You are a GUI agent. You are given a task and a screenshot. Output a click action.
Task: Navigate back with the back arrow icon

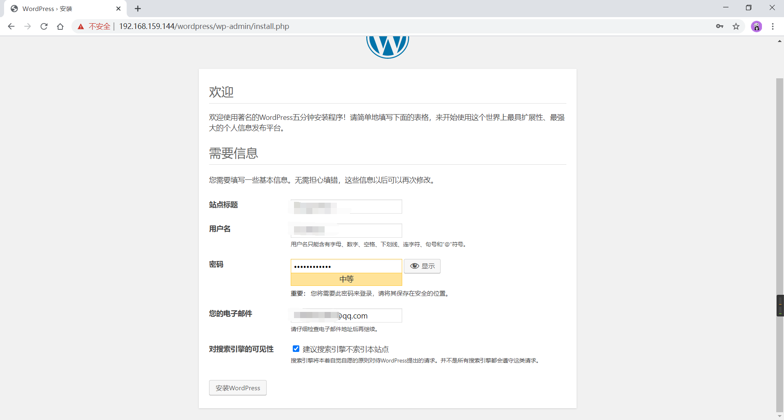[x=11, y=26]
